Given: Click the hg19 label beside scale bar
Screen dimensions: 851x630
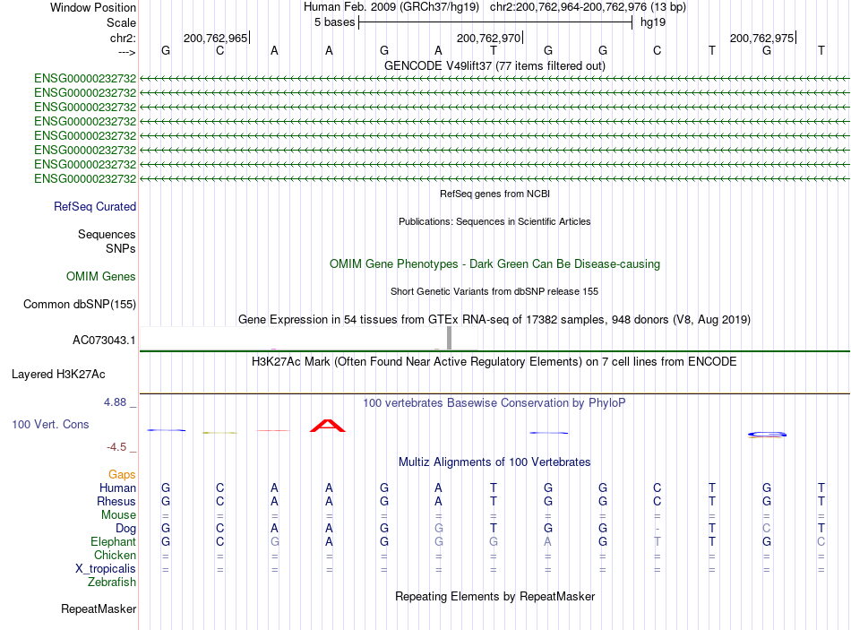Looking at the screenshot, I should (x=653, y=22).
